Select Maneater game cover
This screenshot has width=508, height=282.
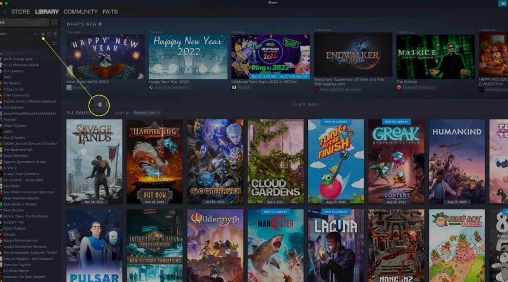276,246
